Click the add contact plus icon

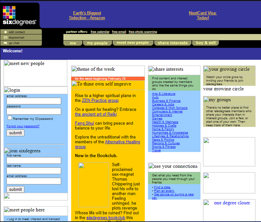click(6, 32)
